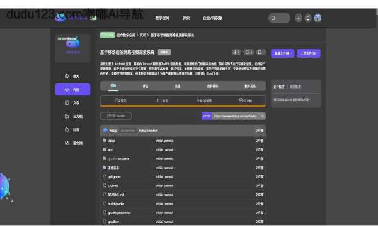Switch to the 代码 tab
Screen dimensions: 378x226
pyautogui.click(x=113, y=86)
